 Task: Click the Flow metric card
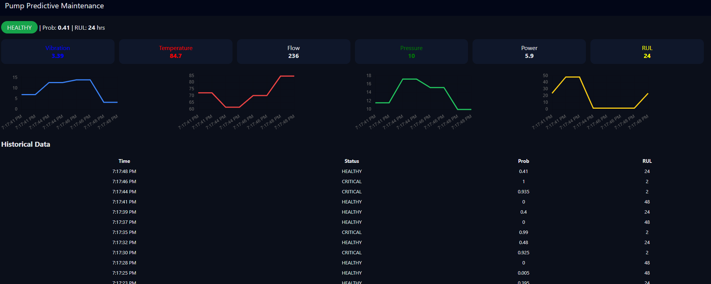(x=294, y=52)
